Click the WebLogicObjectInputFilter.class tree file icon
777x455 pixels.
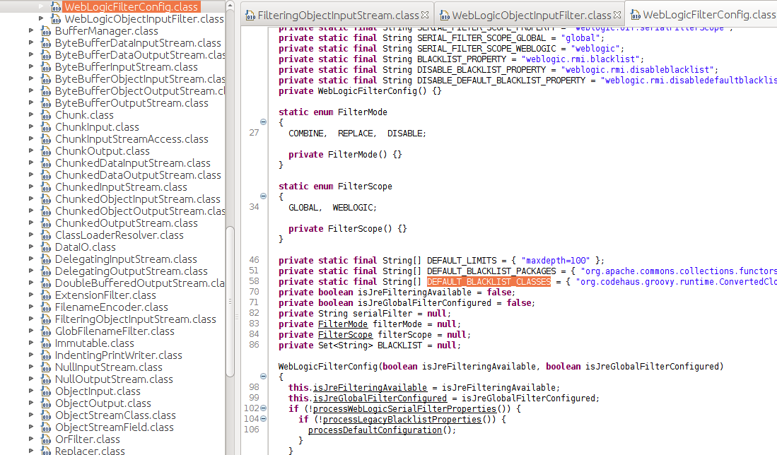point(56,19)
